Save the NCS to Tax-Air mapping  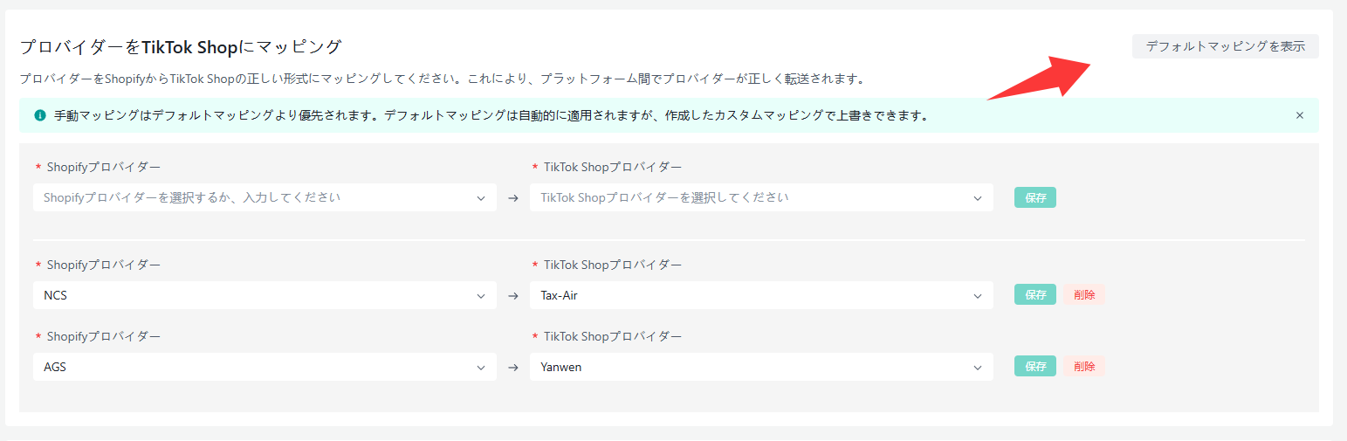1034,295
